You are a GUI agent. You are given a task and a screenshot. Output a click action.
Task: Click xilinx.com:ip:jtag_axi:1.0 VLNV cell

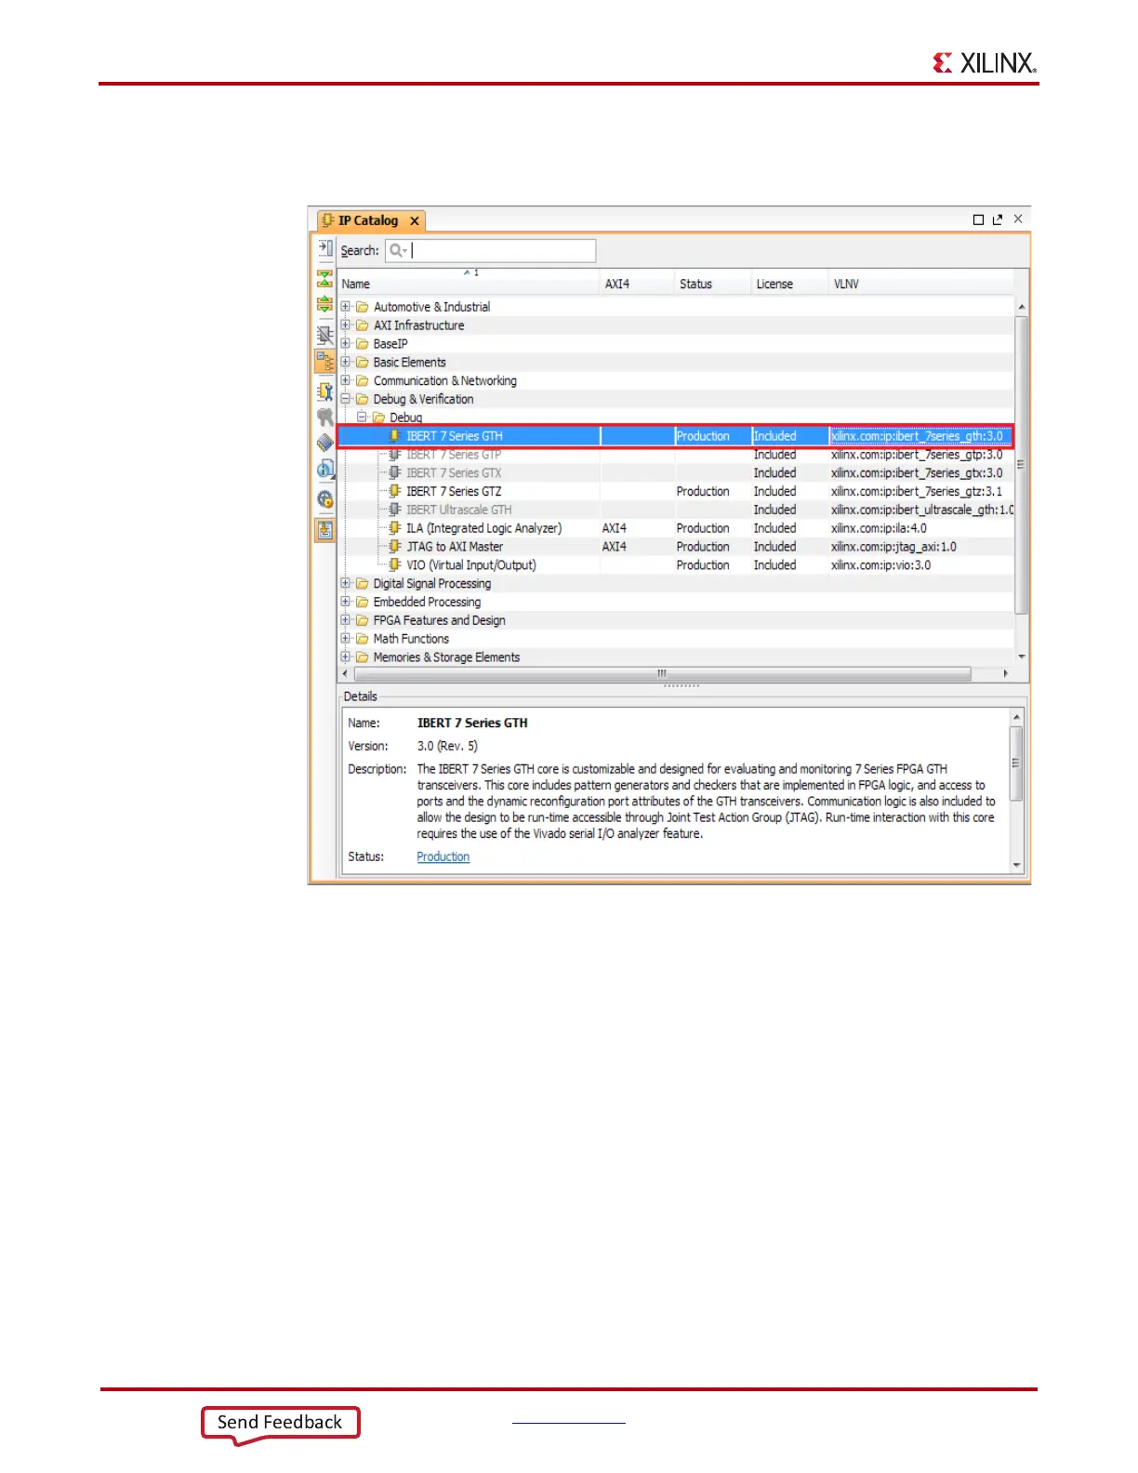893,547
